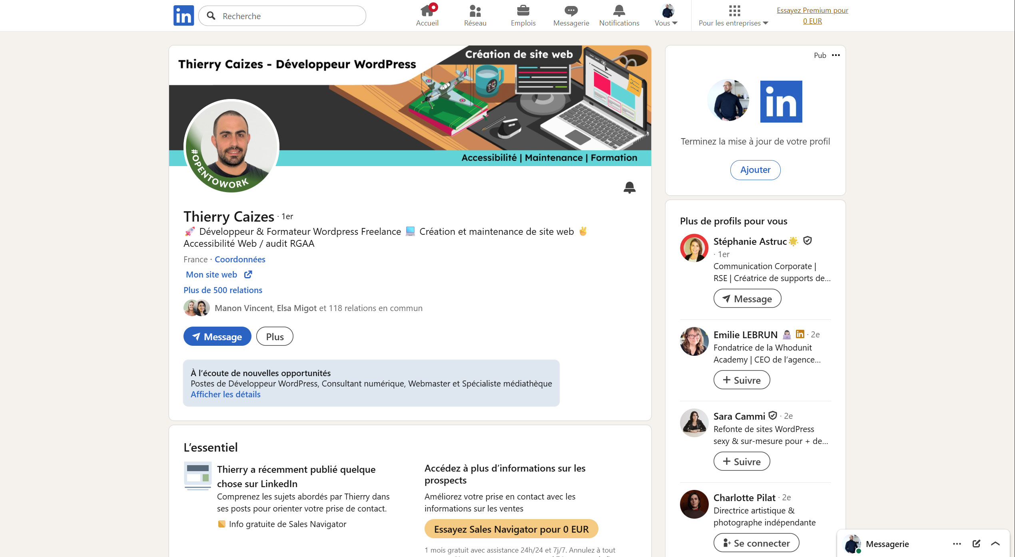Screen dimensions: 1015x557
Task: Click compose new message icon in Messagerie bar
Action: pyautogui.click(x=976, y=543)
